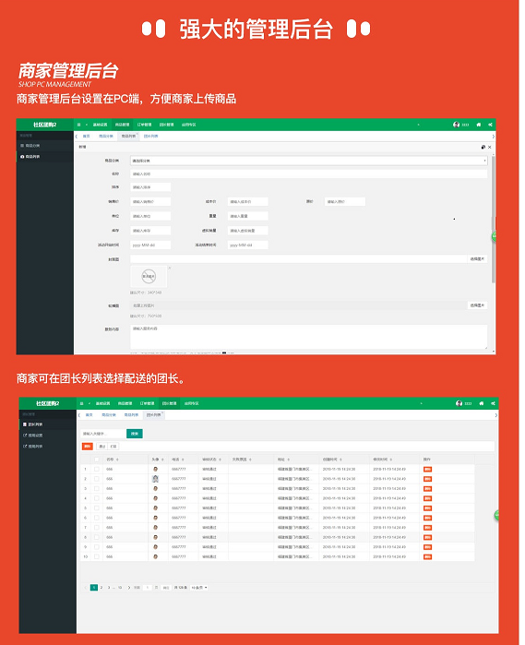
Task: Toggle the sidebar menu icon in the product form navbar
Action: [79, 125]
